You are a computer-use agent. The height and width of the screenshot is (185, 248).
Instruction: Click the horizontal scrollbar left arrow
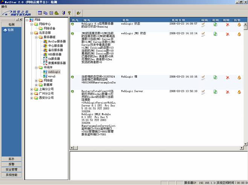click(x=72, y=148)
